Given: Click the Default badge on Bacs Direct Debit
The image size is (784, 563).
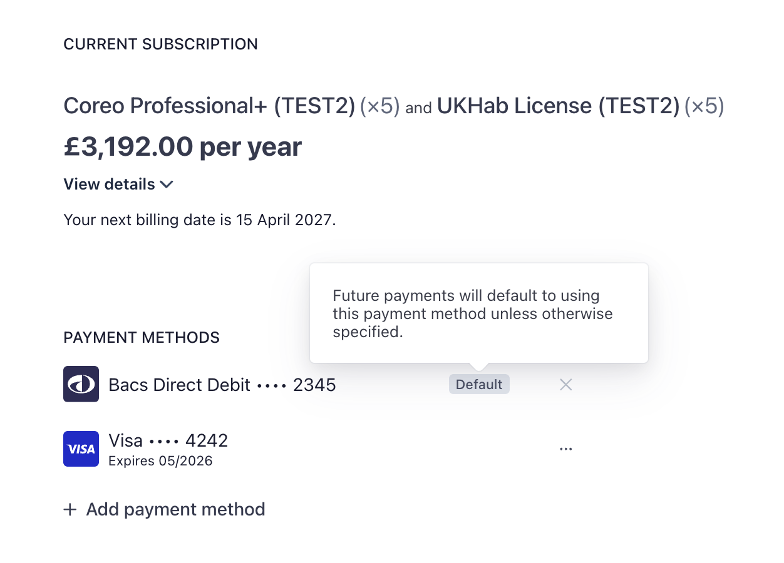Looking at the screenshot, I should tap(479, 385).
